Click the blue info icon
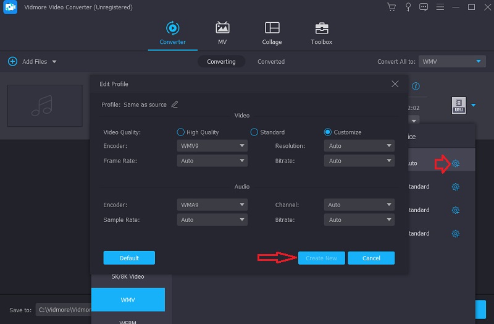 [416, 87]
